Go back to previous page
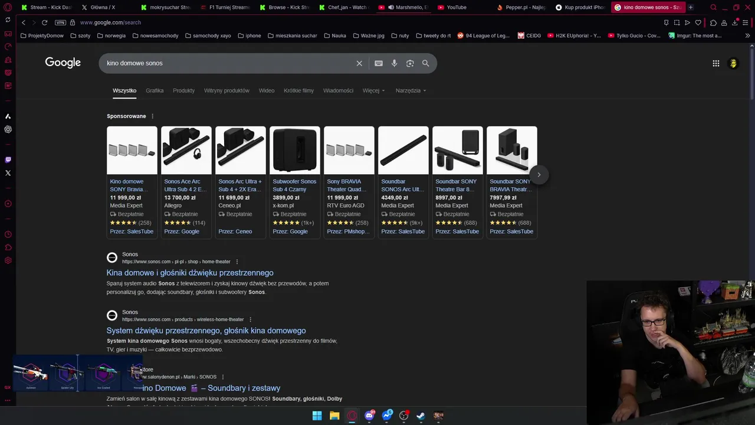This screenshot has width=755, height=425. click(x=24, y=22)
